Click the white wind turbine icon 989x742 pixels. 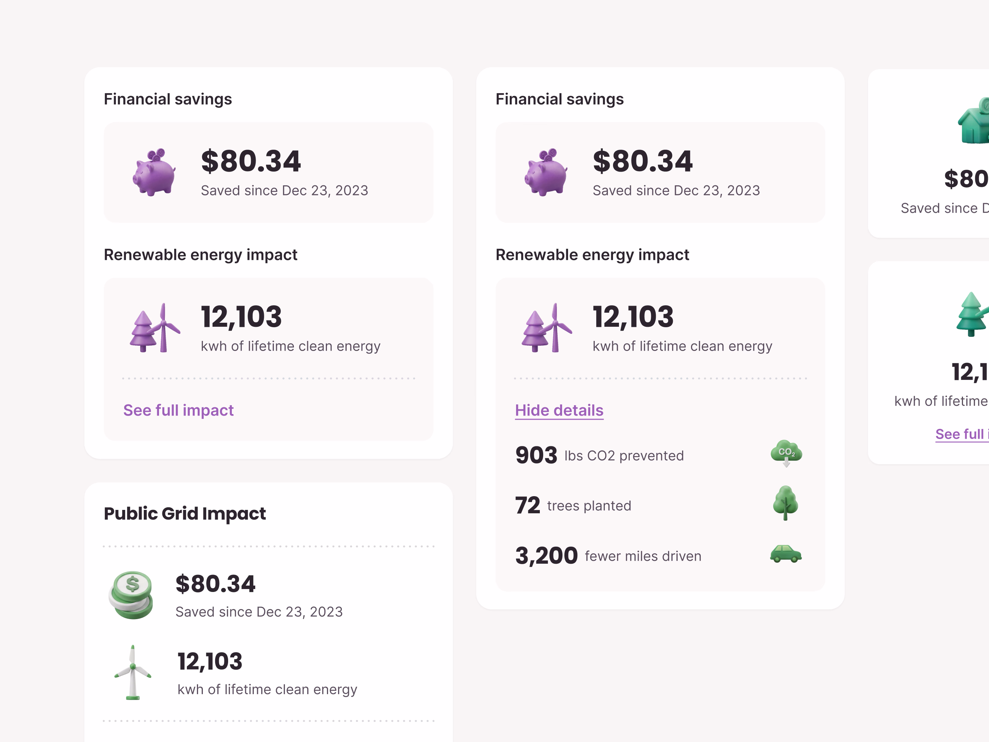(132, 672)
